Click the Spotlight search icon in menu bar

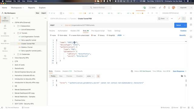(x=184, y=1)
